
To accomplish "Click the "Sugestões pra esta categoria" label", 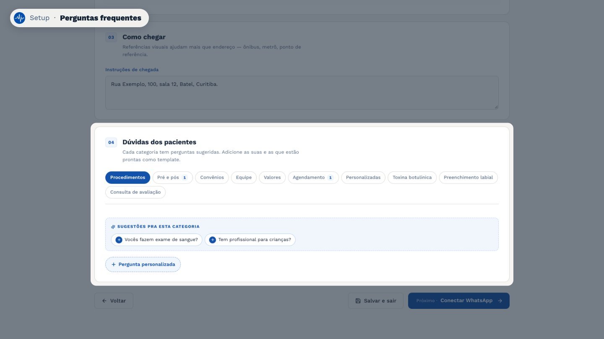I will (x=159, y=226).
